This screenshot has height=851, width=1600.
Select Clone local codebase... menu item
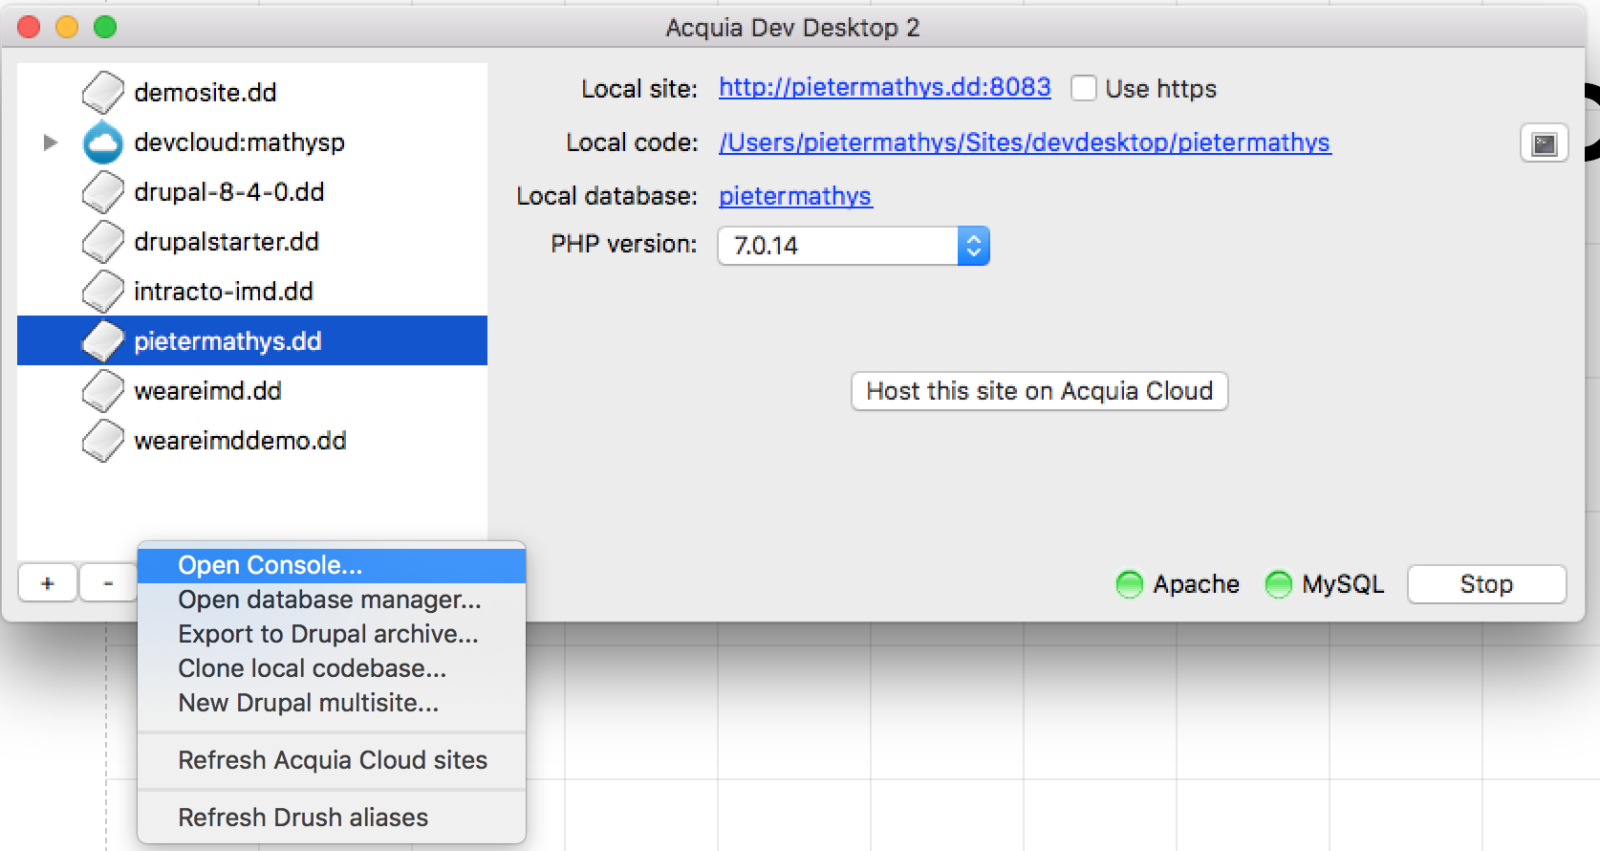[332, 668]
